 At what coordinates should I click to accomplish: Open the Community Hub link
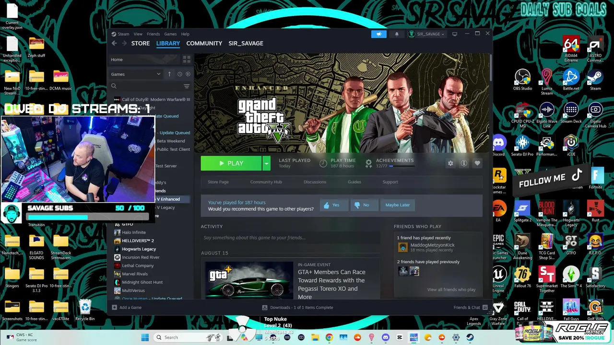coord(266,182)
